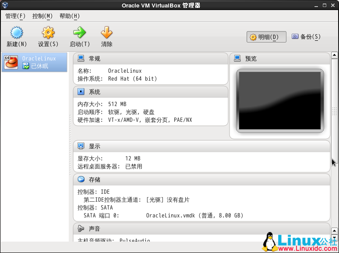
Task: Click the 声音 audio speaker icon
Action: coord(81,228)
